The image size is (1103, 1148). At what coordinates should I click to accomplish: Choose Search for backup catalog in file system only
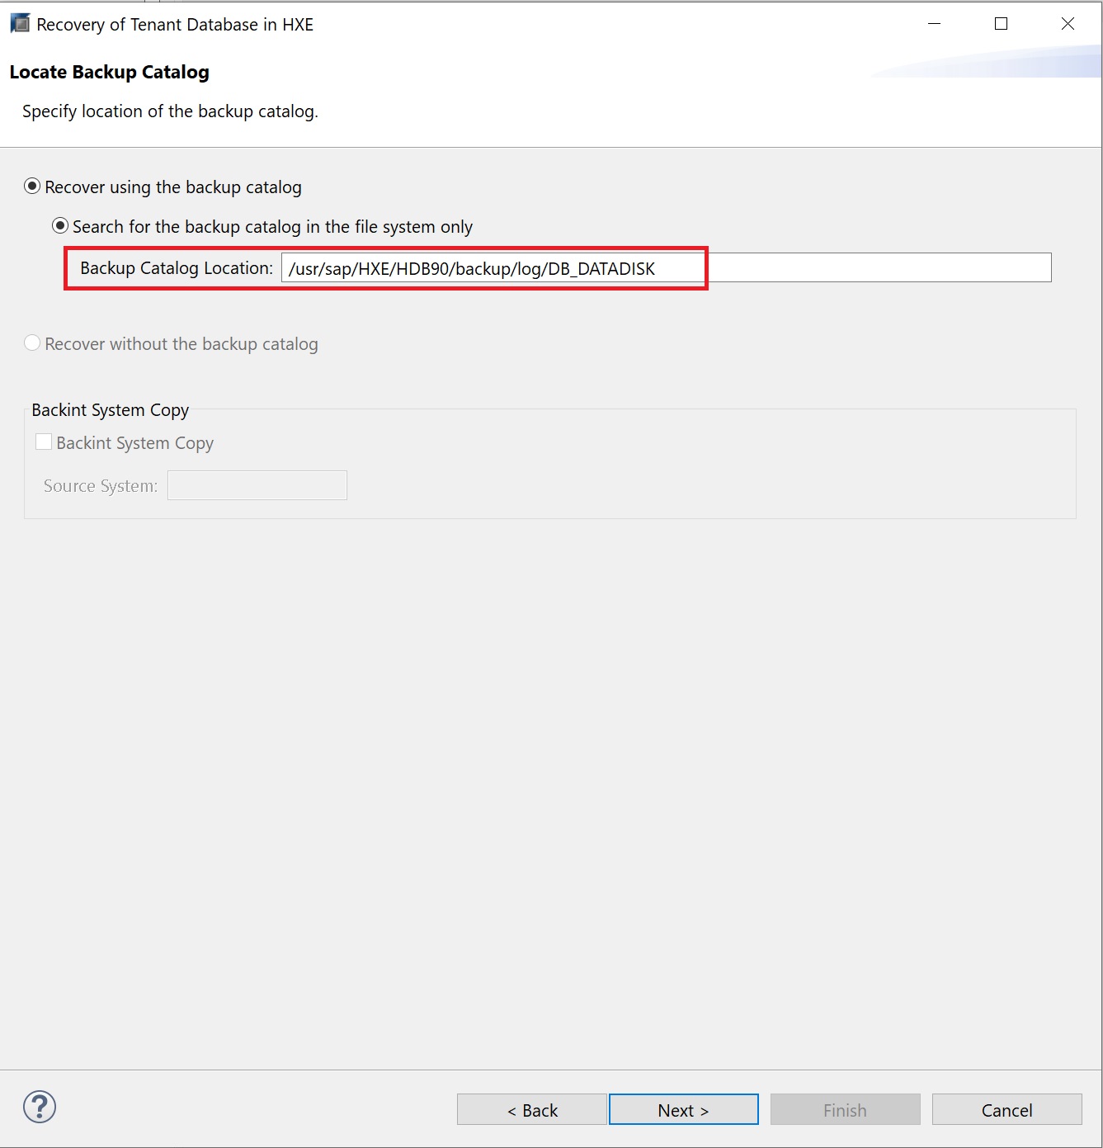click(60, 225)
